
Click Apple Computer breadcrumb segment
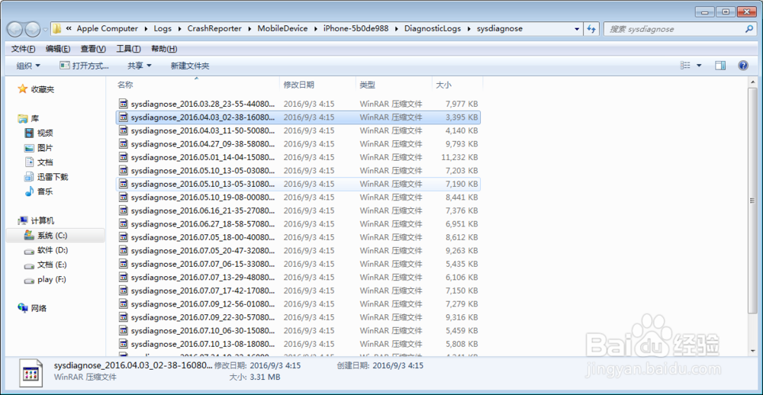[107, 29]
